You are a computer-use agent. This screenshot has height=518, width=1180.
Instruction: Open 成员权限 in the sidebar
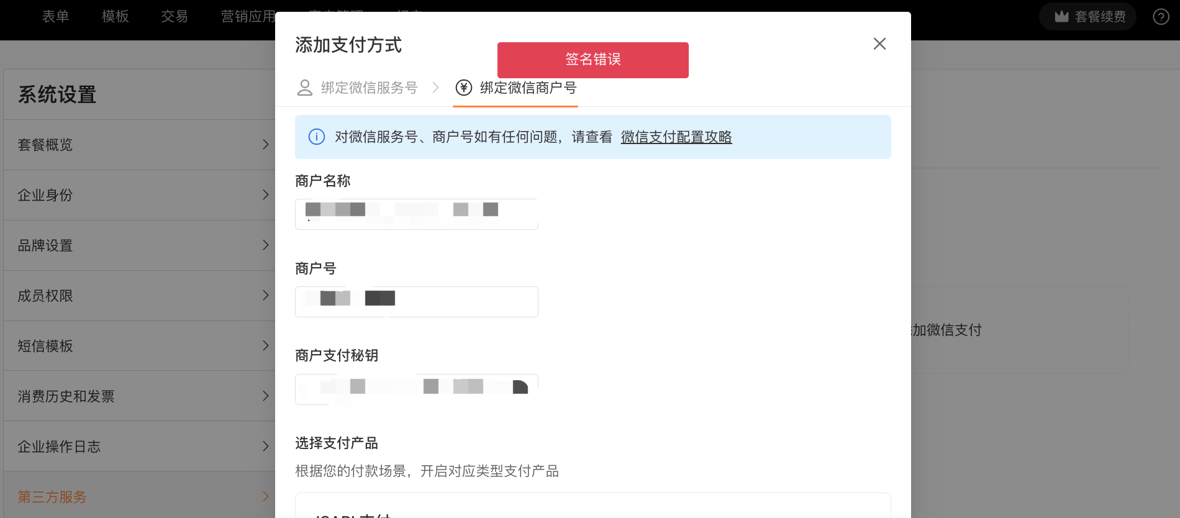click(x=139, y=296)
